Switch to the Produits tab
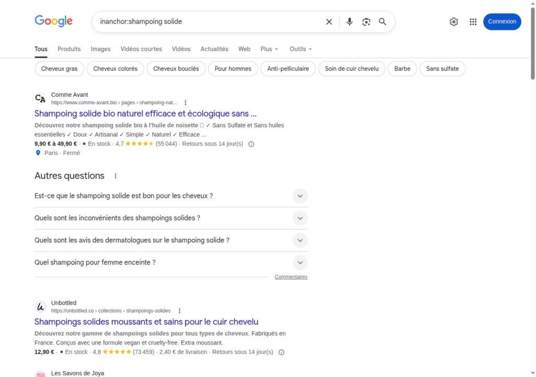This screenshot has height=377, width=536. point(69,49)
